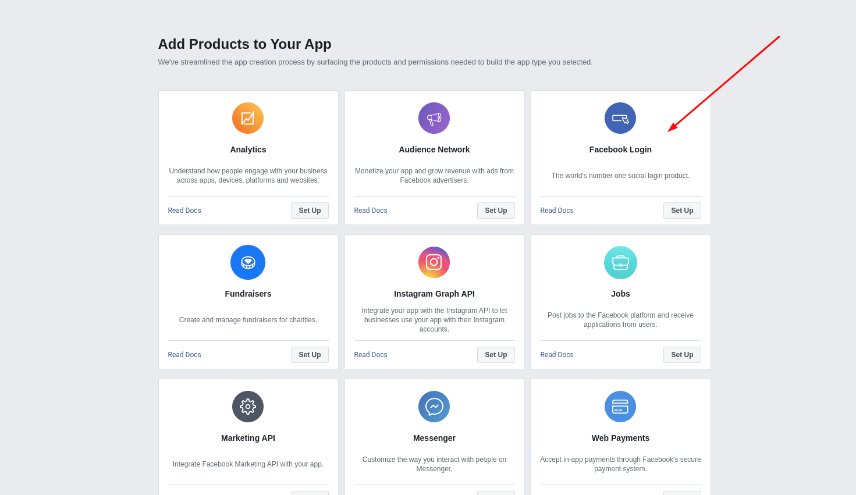Image resolution: width=856 pixels, height=495 pixels.
Task: Open Read Docs for Audience Network
Action: [371, 211]
